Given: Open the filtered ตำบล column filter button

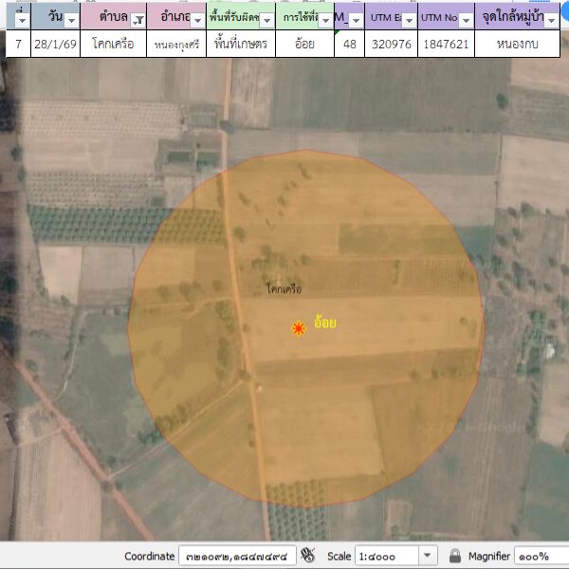Looking at the screenshot, I should coord(138,20).
